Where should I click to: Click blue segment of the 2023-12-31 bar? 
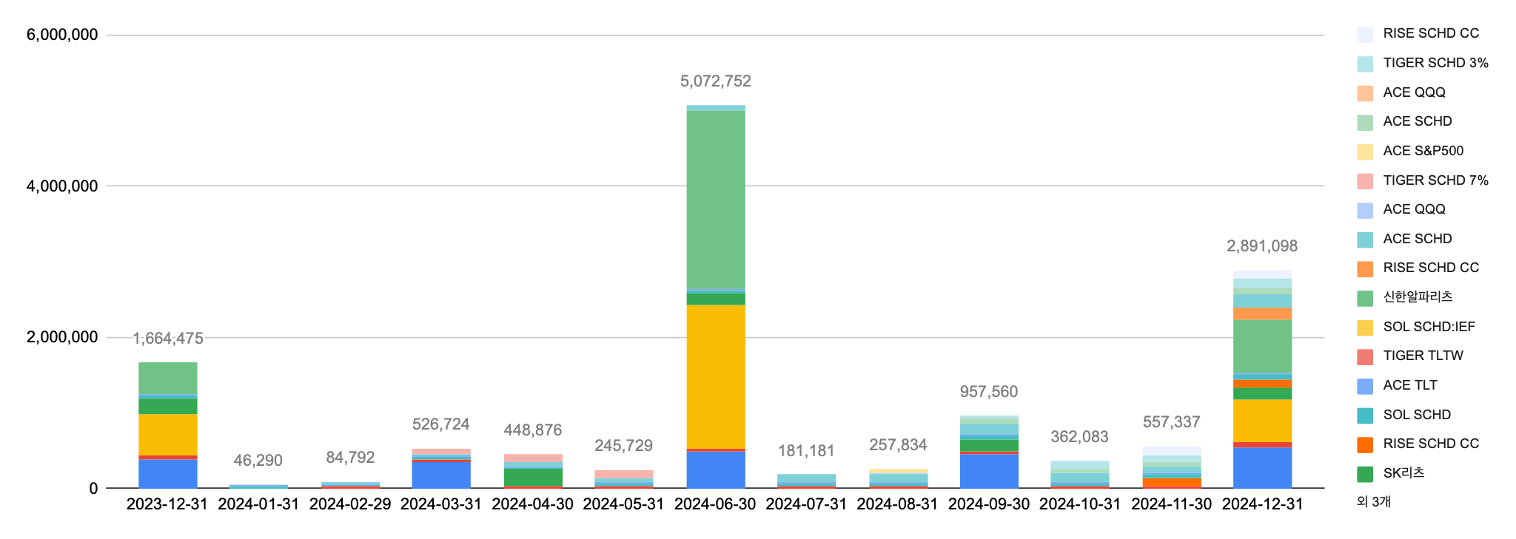(168, 473)
